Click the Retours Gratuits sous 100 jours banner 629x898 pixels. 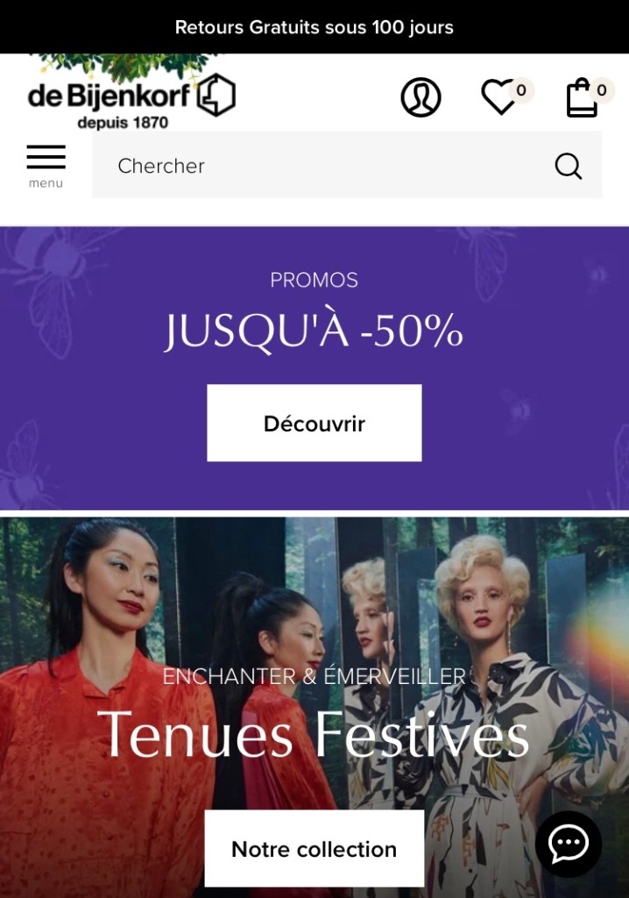314,27
